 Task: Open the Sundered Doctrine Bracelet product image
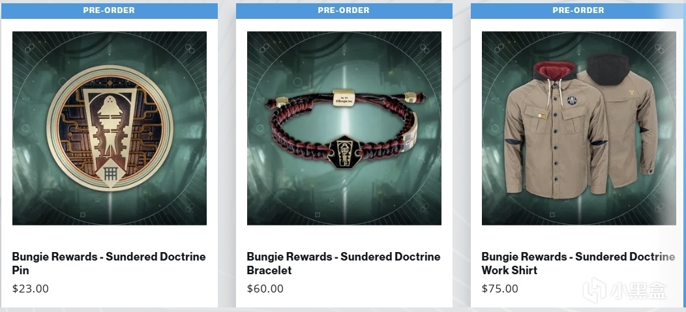344,128
